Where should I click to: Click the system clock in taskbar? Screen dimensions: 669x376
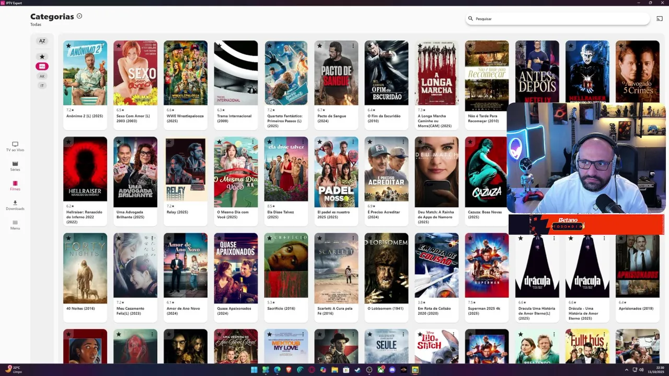[656, 370]
